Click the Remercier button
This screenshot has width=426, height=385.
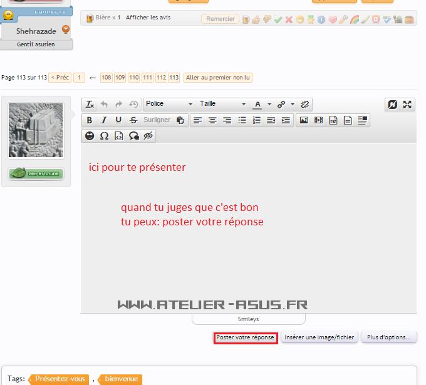point(220,19)
